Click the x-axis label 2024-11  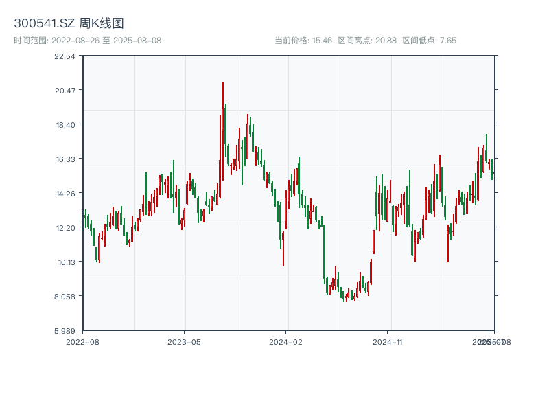387,342
